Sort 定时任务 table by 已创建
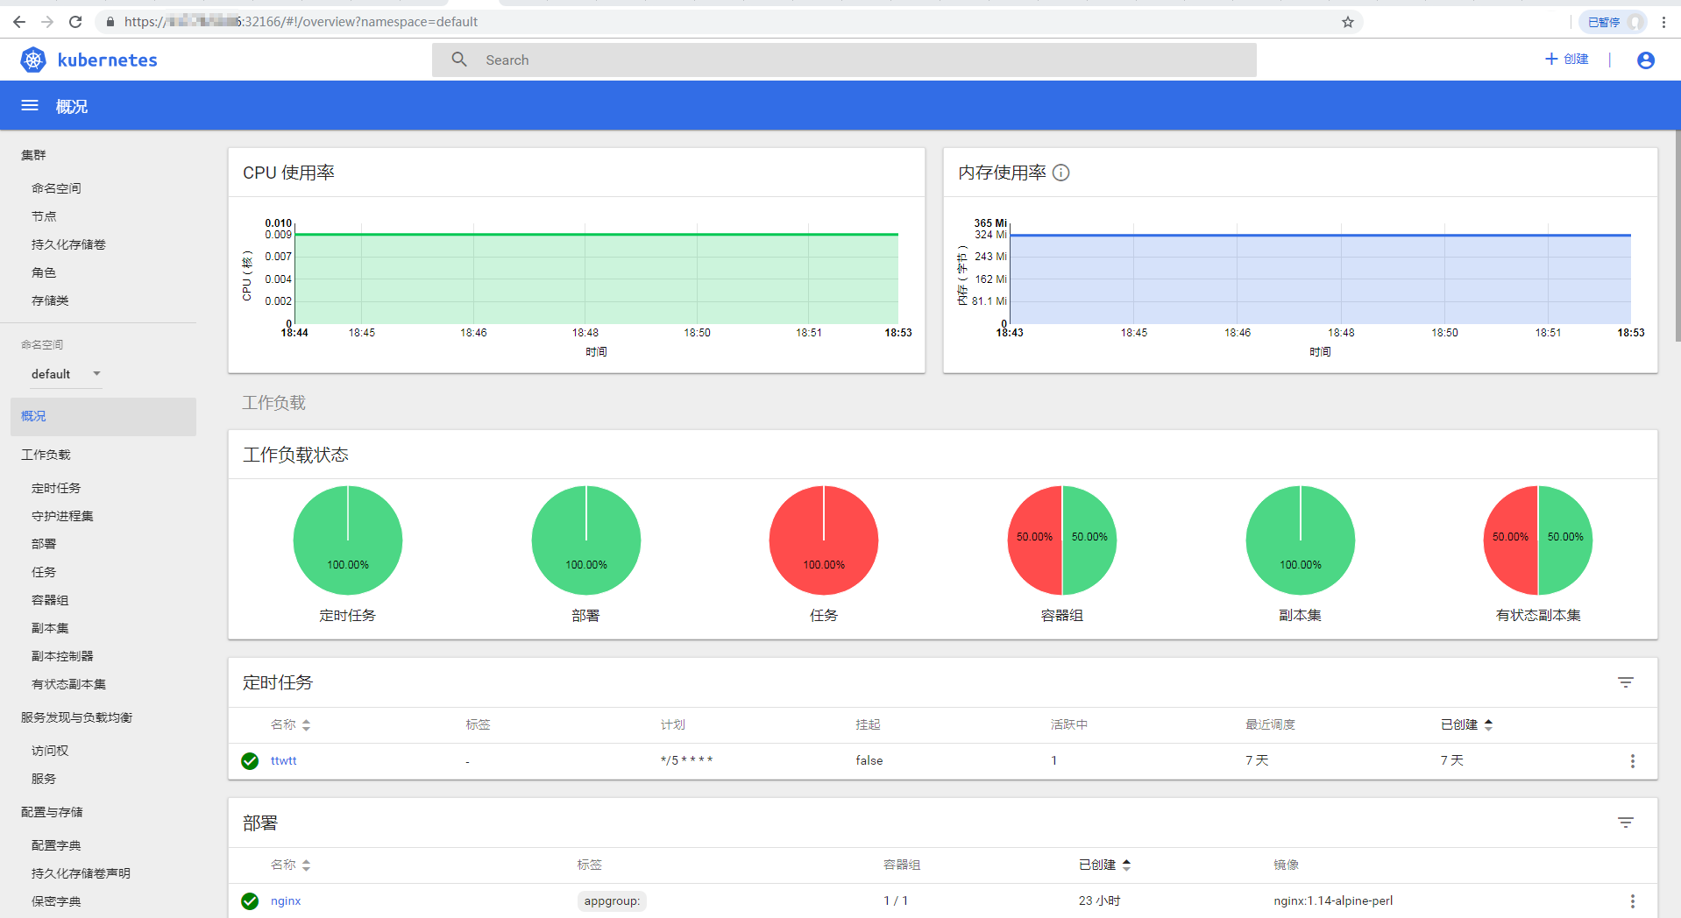Screen dimensions: 1681x918 [1466, 724]
